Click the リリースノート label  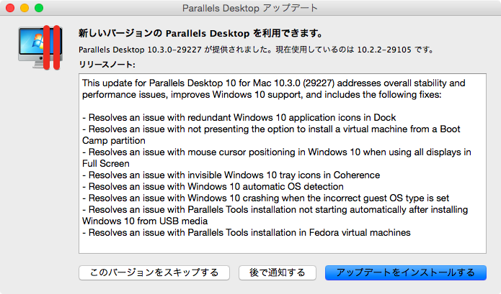(x=107, y=65)
